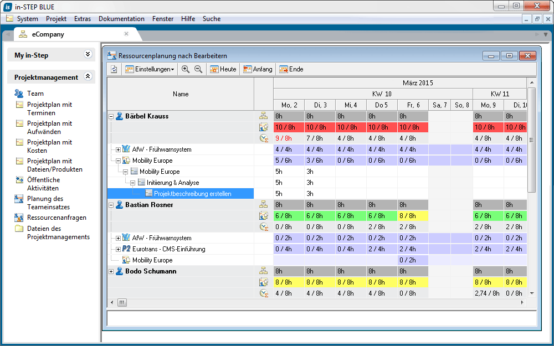Image resolution: width=554 pixels, height=346 pixels.
Task: Collapse the Bärbel Krauss row
Action: click(111, 116)
